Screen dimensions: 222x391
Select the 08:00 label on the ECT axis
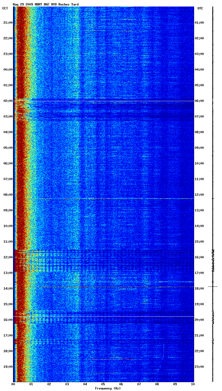click(x=8, y=195)
